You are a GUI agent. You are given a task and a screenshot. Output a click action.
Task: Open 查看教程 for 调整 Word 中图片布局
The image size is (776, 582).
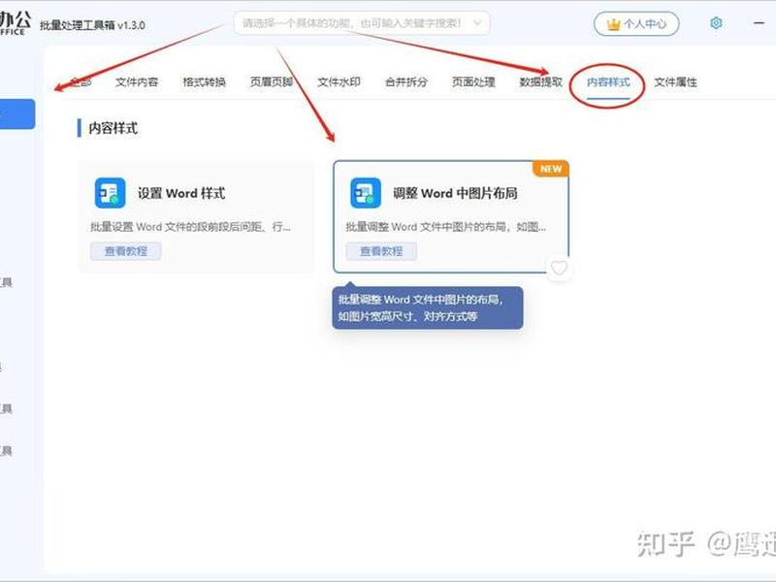click(x=381, y=251)
